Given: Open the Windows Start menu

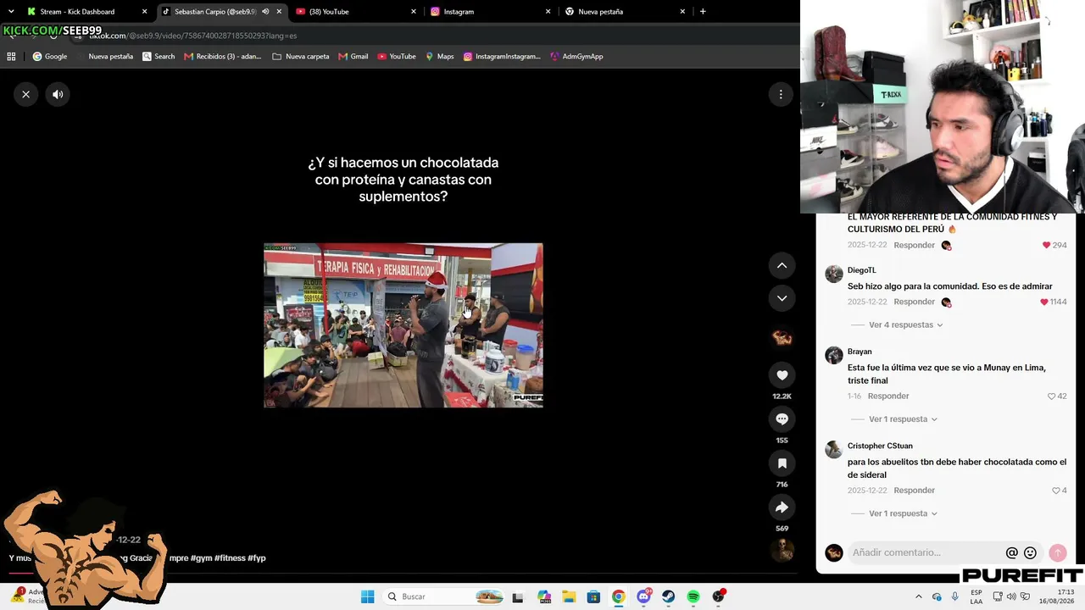Looking at the screenshot, I should pos(367,596).
